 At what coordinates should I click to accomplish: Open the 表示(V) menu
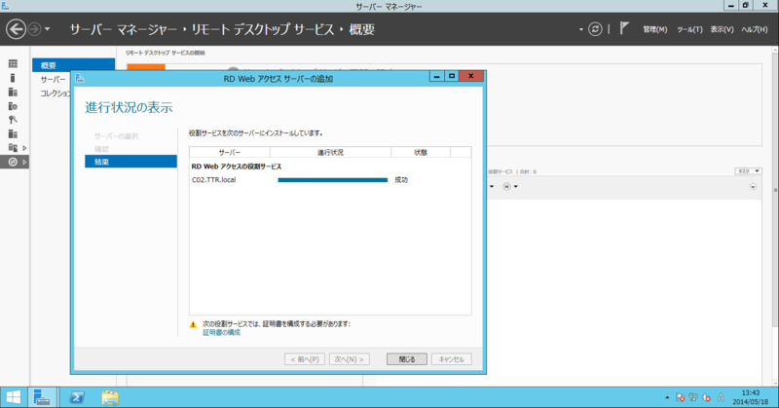[x=722, y=30]
